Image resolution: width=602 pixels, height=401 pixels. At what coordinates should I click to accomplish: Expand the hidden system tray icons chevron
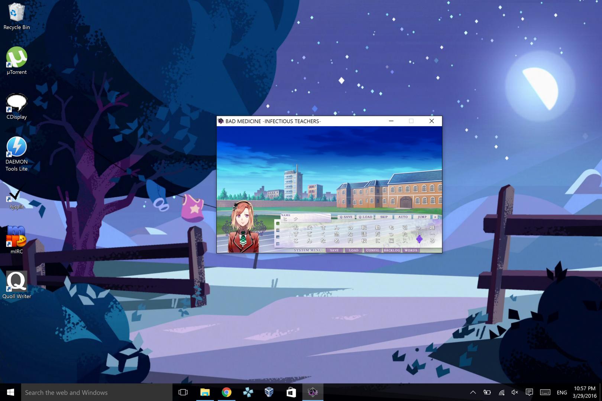[x=473, y=392]
